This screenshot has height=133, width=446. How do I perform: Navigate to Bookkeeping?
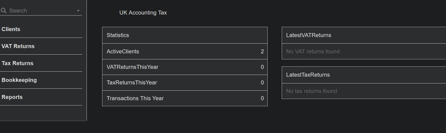[x=19, y=80]
